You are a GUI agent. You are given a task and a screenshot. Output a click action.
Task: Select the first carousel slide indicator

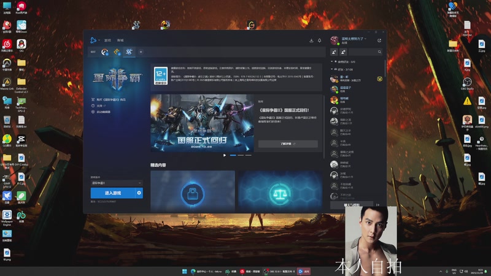click(x=233, y=155)
